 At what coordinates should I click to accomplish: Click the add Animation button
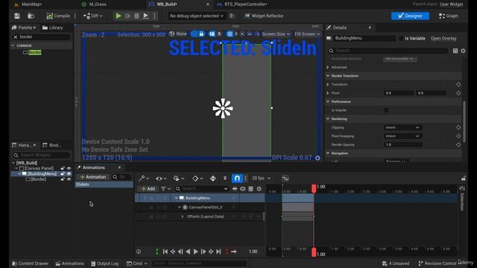93,177
